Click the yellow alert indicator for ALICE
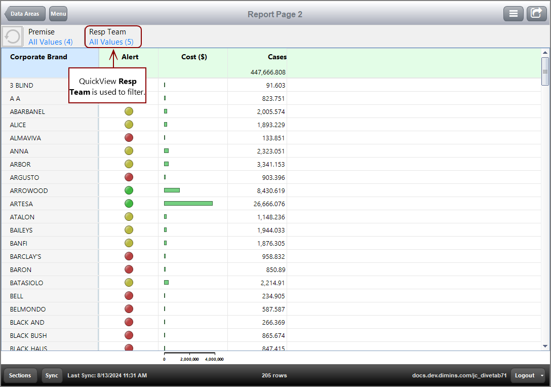The image size is (551, 387). click(129, 124)
